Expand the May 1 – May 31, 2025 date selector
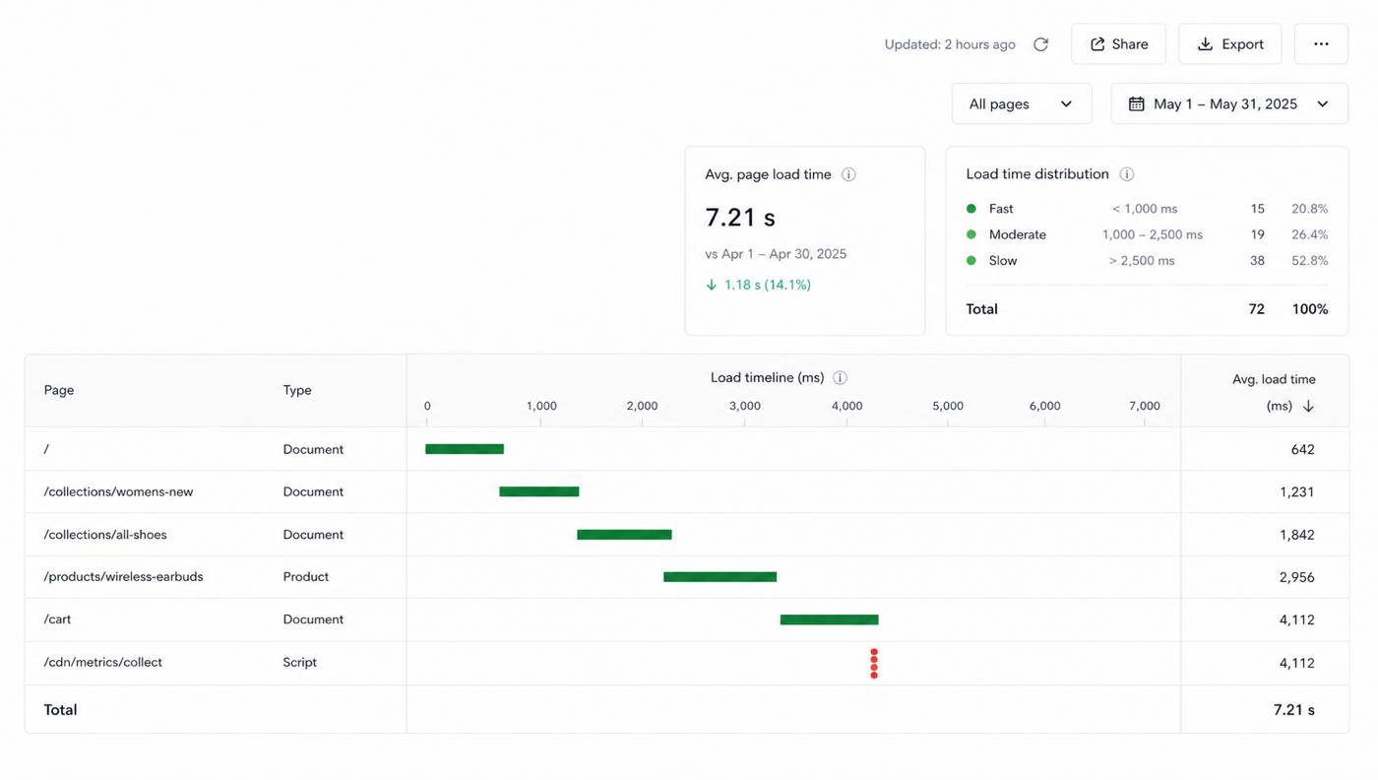 (x=1229, y=103)
